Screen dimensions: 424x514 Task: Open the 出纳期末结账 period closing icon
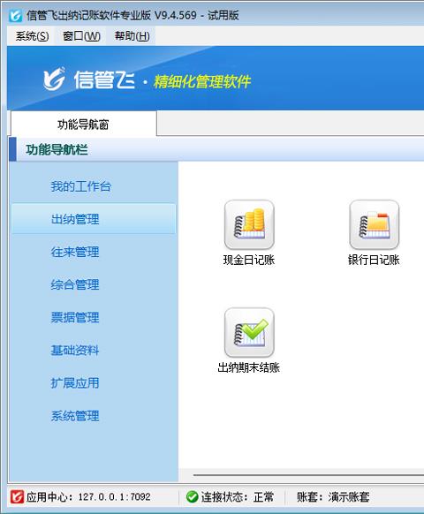(x=249, y=332)
